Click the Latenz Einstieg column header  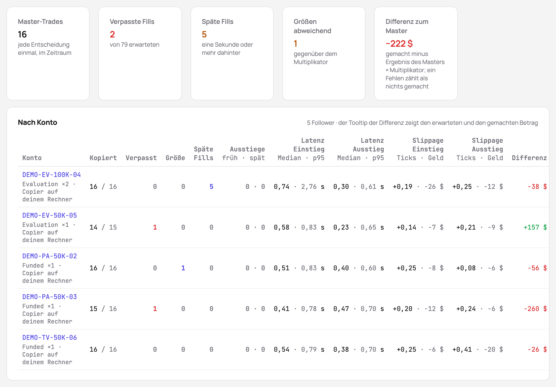(x=301, y=149)
